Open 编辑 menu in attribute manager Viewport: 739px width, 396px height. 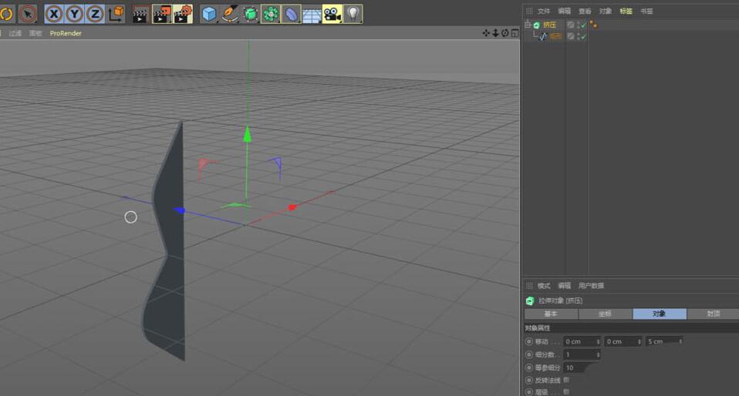click(x=564, y=286)
